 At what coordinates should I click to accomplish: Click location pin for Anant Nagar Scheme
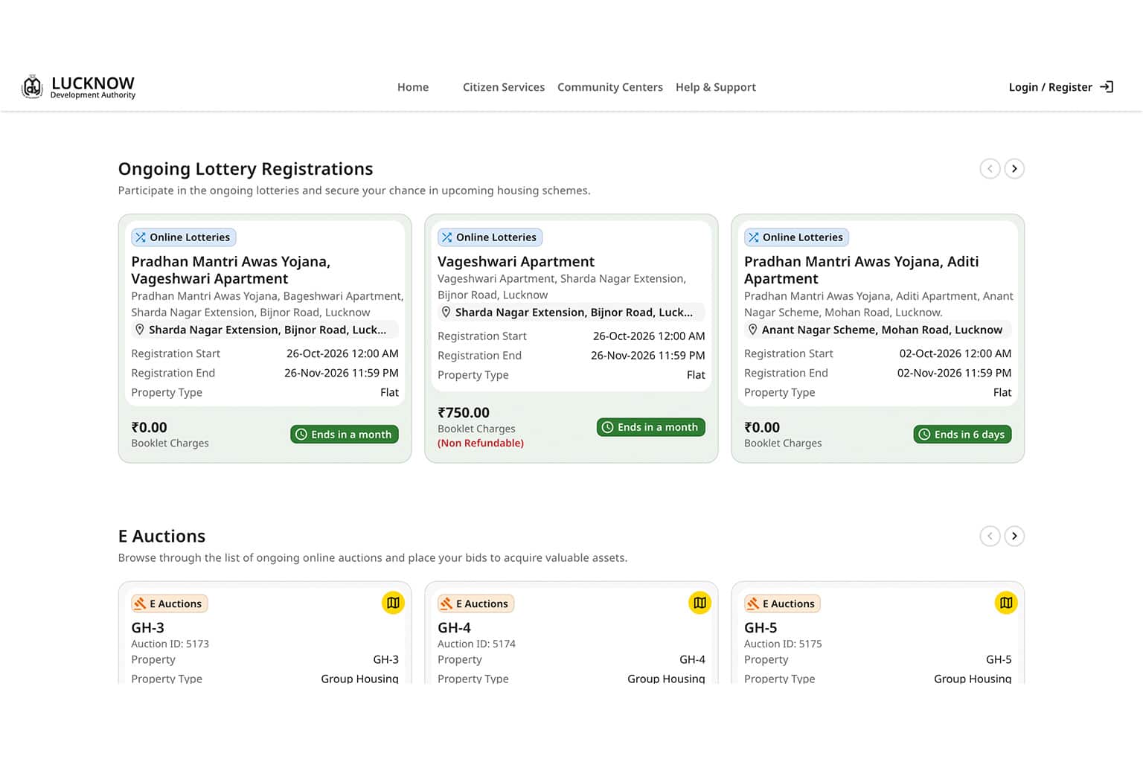752,329
